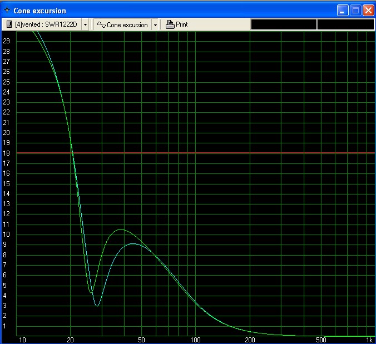Click the printer icon in the toolbar

point(170,24)
